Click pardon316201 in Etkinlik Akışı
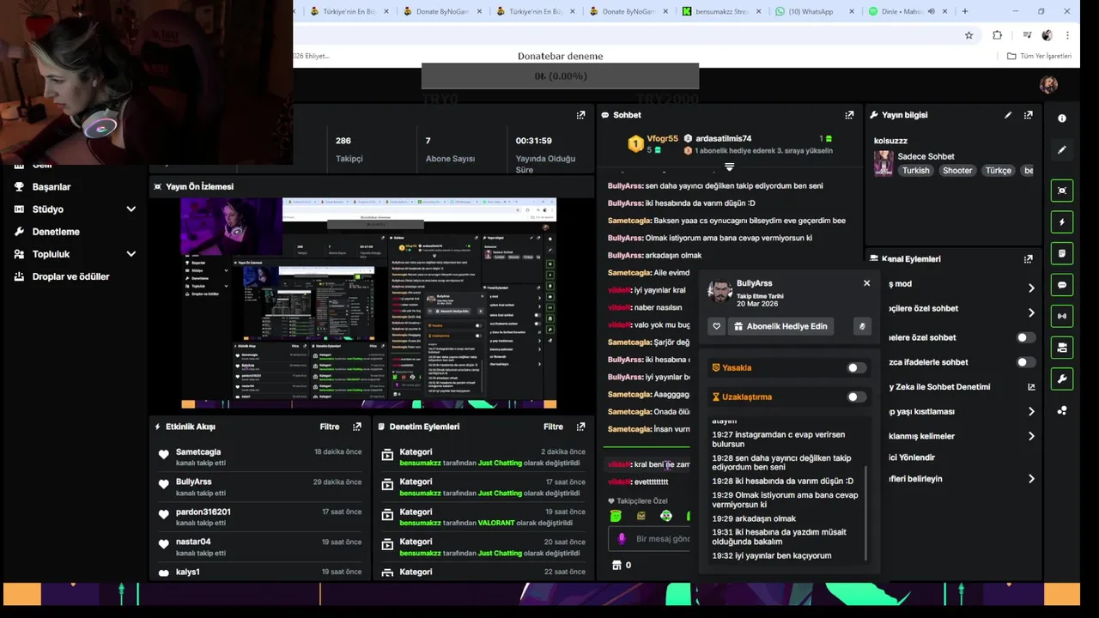1099x618 pixels. click(203, 512)
